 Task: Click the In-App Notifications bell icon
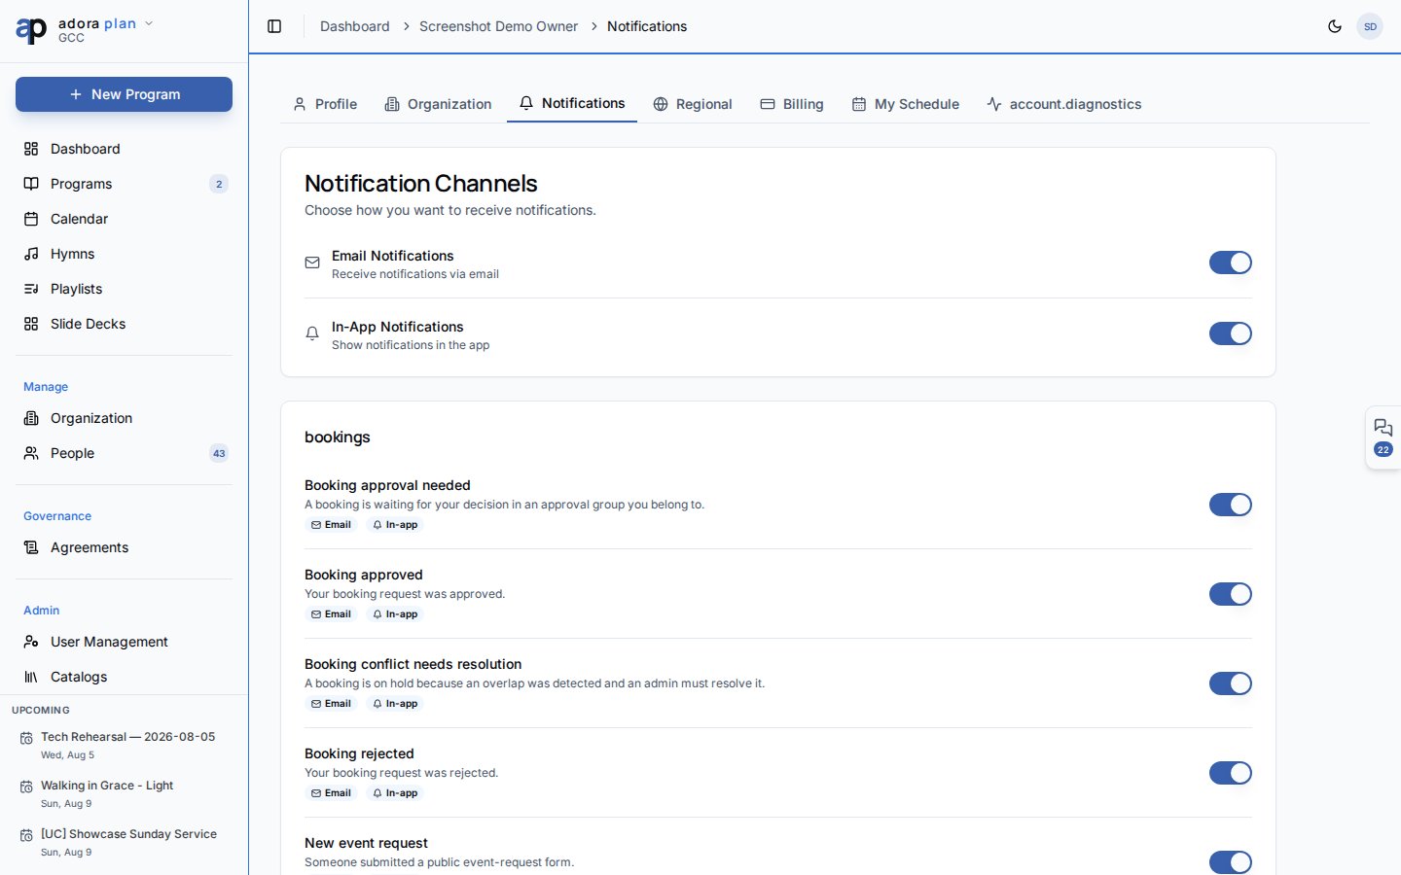point(312,333)
